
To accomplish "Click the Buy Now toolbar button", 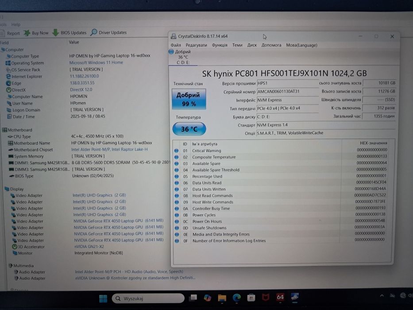I will (x=36, y=33).
